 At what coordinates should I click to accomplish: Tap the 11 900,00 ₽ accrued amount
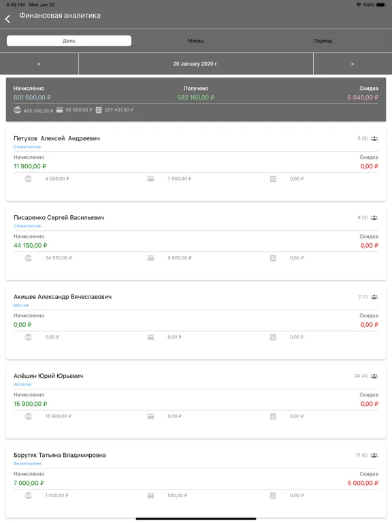(x=30, y=166)
